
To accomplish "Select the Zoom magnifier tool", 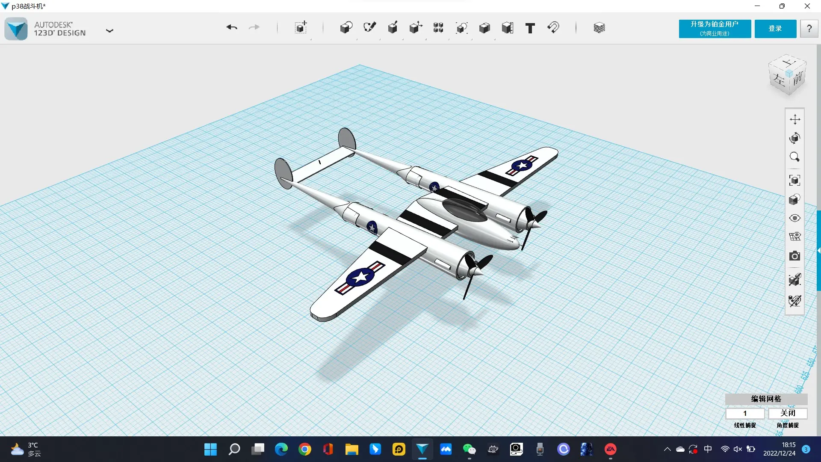I will coord(795,157).
